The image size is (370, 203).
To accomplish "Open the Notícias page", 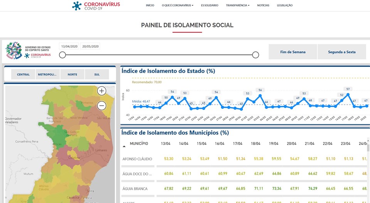I will 263,5.
